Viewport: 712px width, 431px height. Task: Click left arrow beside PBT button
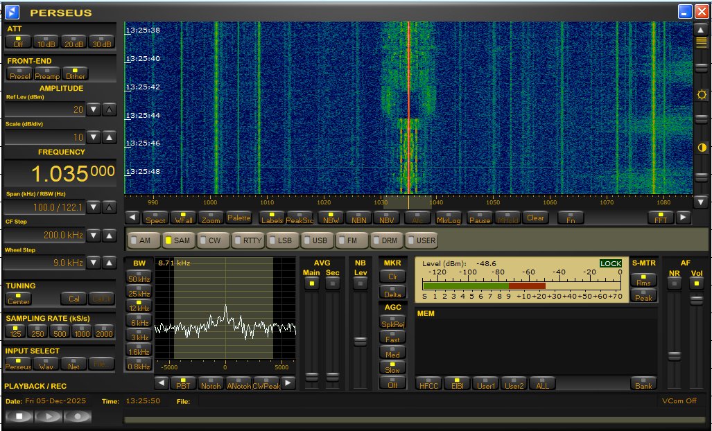point(162,383)
